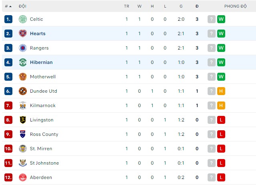Click the Celtic club crest icon
This screenshot has width=256, height=185.
22,19
